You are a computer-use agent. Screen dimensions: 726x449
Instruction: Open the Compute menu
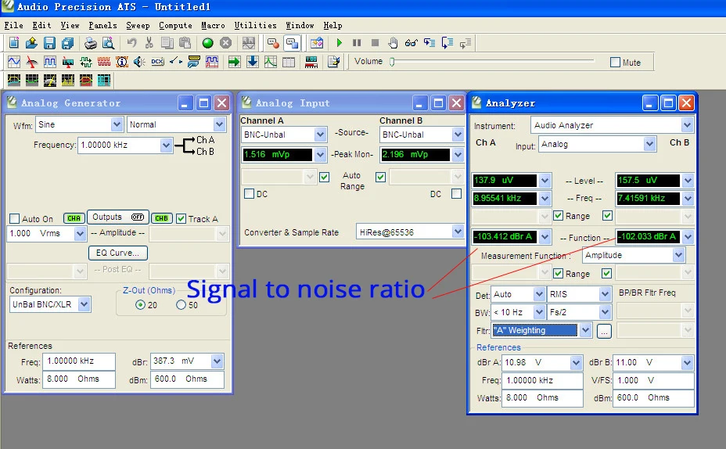pos(175,26)
